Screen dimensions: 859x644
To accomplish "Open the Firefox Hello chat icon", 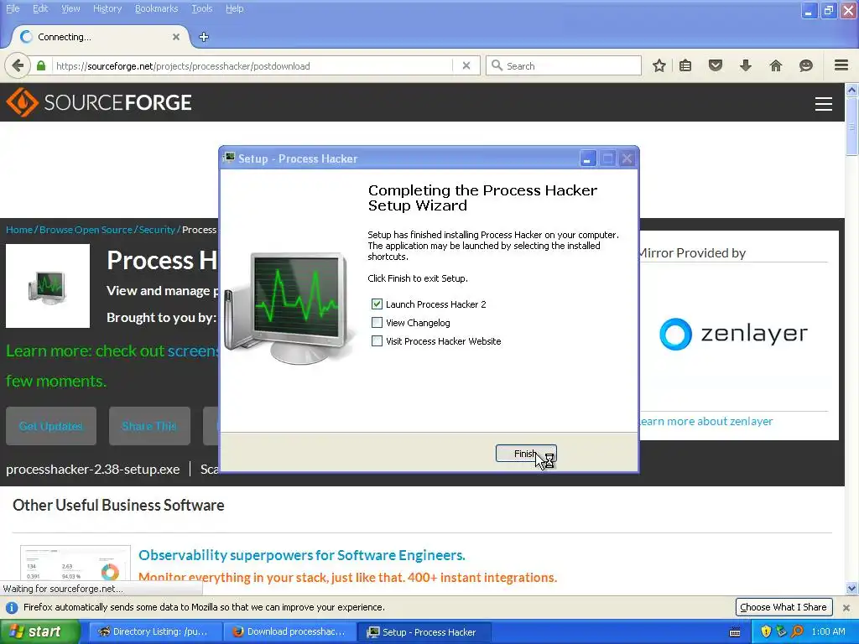I will click(x=806, y=65).
